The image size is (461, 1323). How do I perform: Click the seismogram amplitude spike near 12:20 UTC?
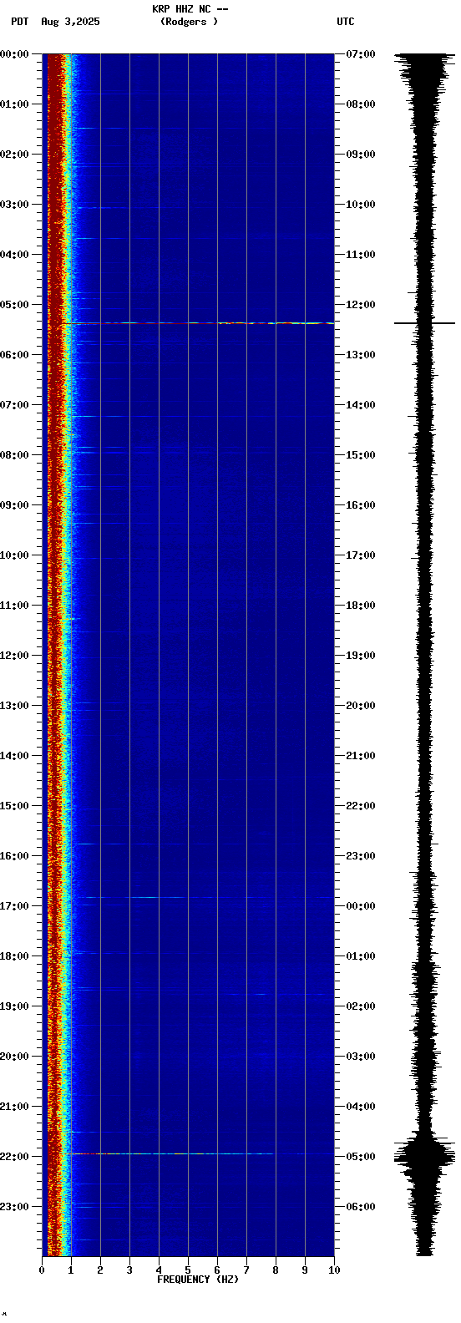[424, 322]
